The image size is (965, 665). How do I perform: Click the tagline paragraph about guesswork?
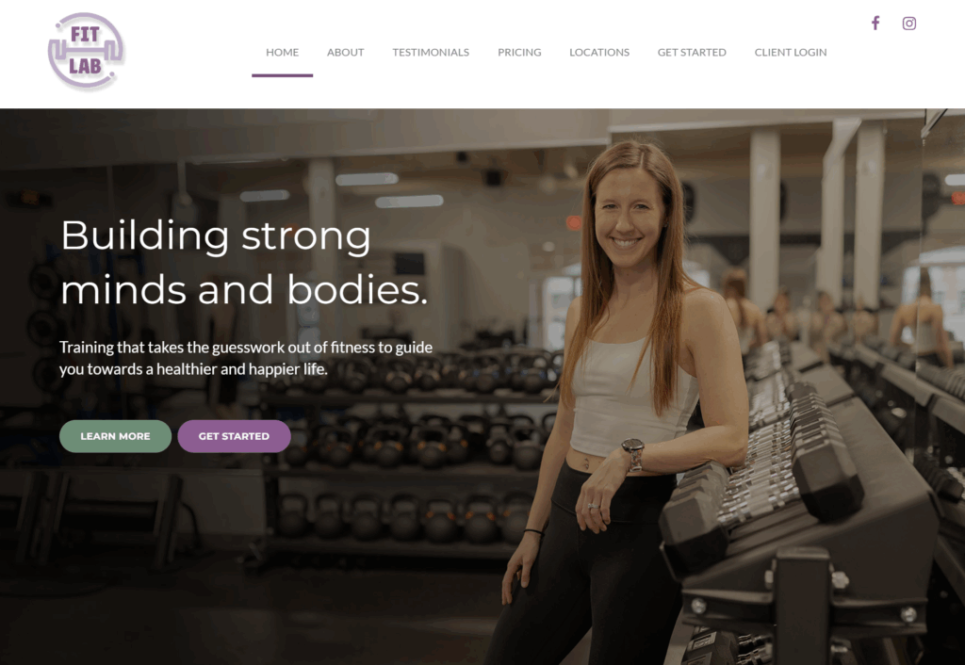pos(246,358)
